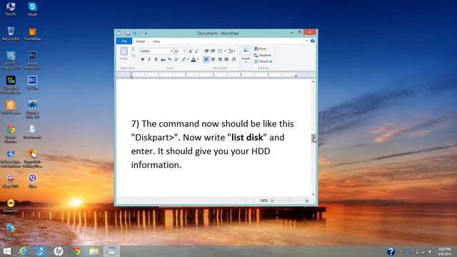The image size is (457, 257).
Task: Click the Grow font icon
Action: pos(191,51)
